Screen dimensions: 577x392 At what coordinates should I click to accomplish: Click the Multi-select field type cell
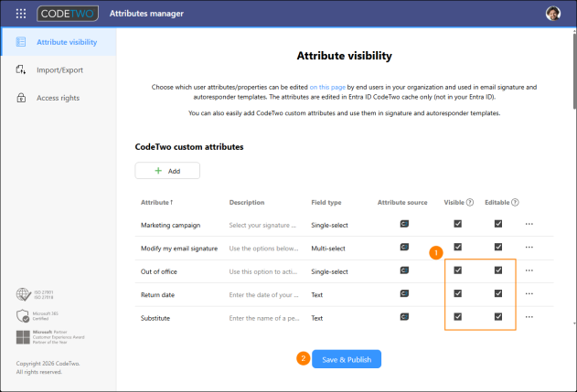[x=328, y=249]
